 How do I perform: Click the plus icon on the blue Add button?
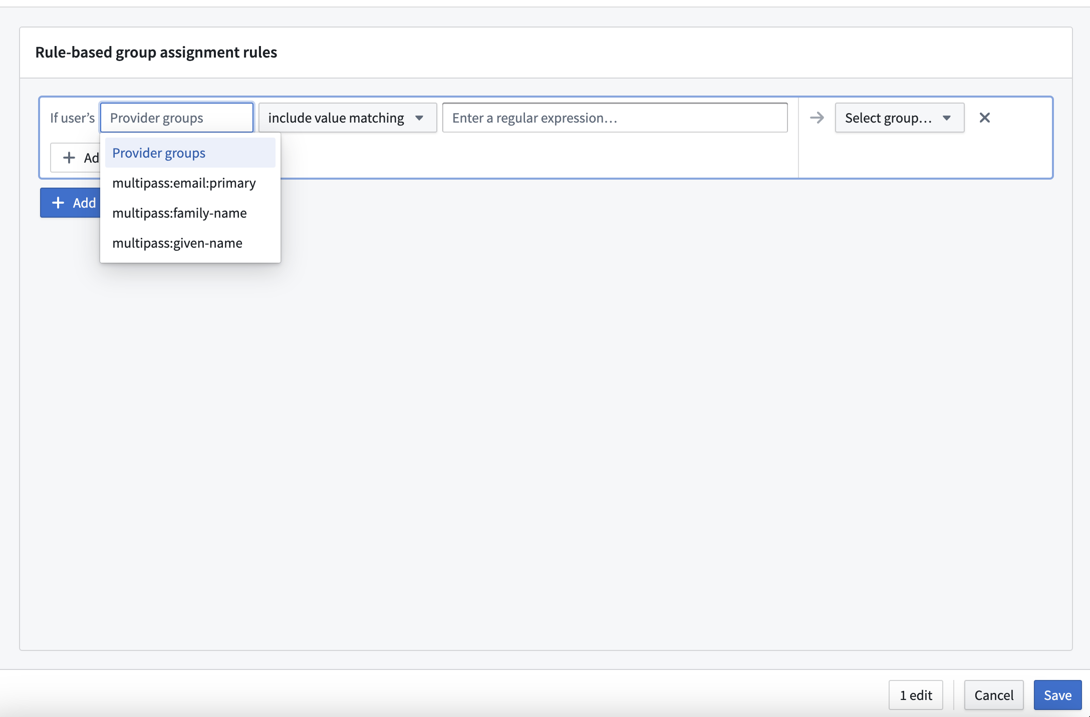point(58,203)
